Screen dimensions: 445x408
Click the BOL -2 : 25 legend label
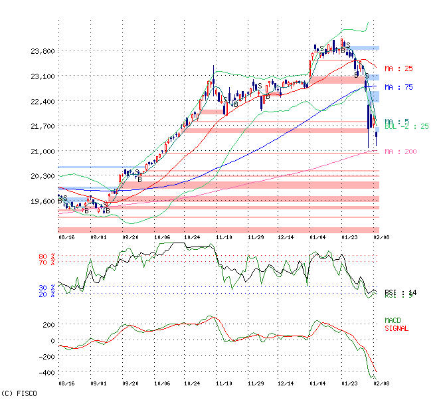[406, 126]
